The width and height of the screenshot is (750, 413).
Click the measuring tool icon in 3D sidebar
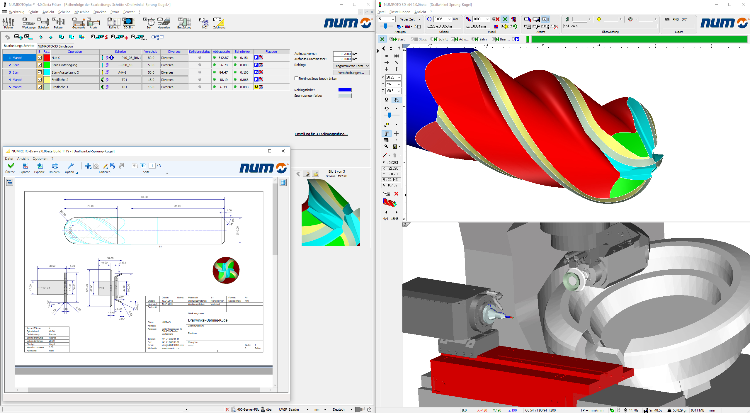(x=387, y=134)
